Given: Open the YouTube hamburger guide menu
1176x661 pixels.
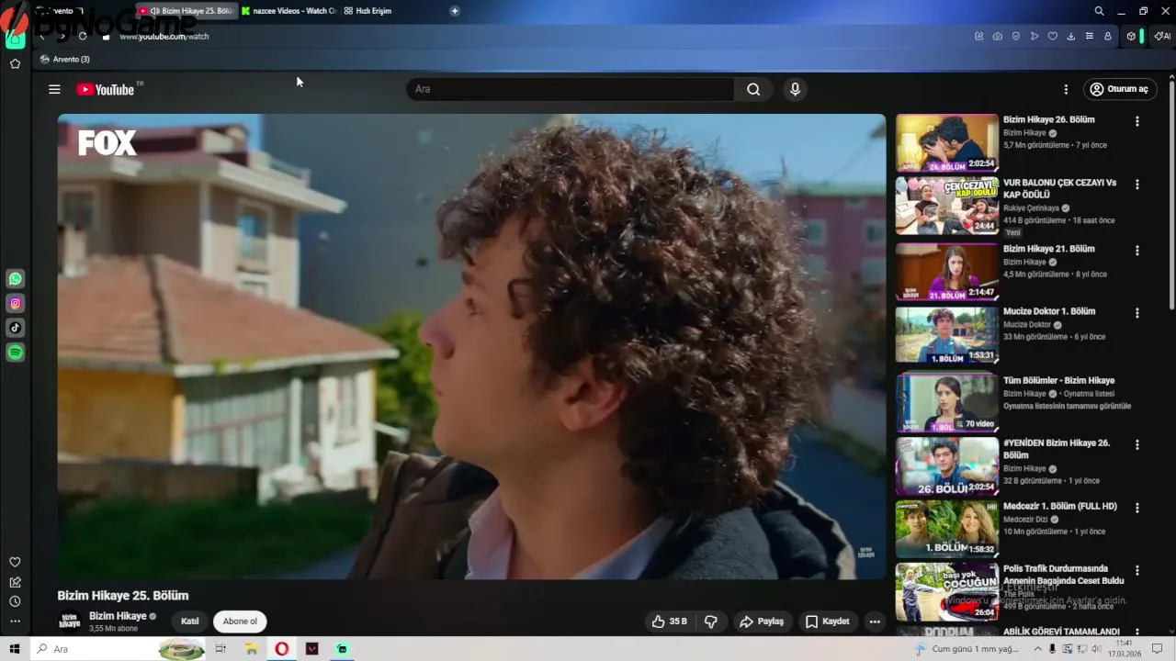Looking at the screenshot, I should tap(54, 89).
